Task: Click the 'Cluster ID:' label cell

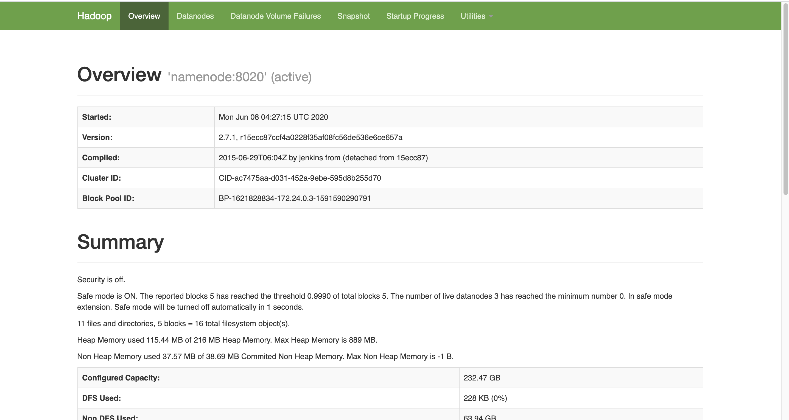Action: pyautogui.click(x=146, y=178)
